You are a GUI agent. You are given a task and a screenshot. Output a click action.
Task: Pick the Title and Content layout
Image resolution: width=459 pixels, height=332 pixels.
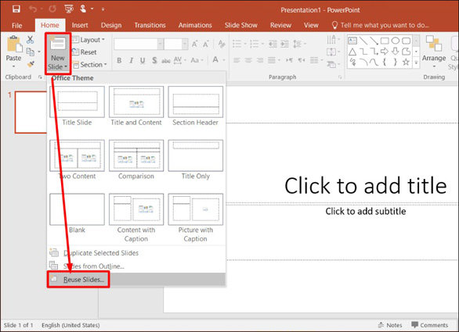(x=136, y=106)
